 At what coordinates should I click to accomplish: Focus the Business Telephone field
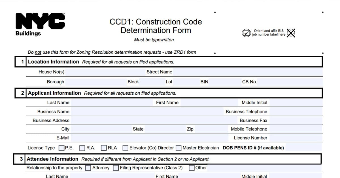pos(295,112)
